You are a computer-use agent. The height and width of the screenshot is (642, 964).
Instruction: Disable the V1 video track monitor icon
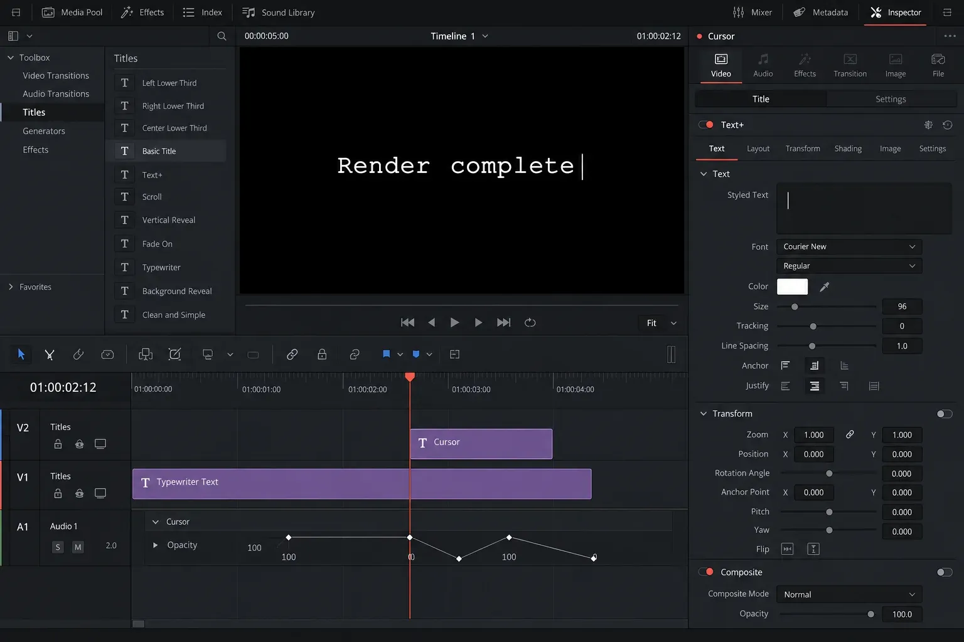pyautogui.click(x=100, y=493)
